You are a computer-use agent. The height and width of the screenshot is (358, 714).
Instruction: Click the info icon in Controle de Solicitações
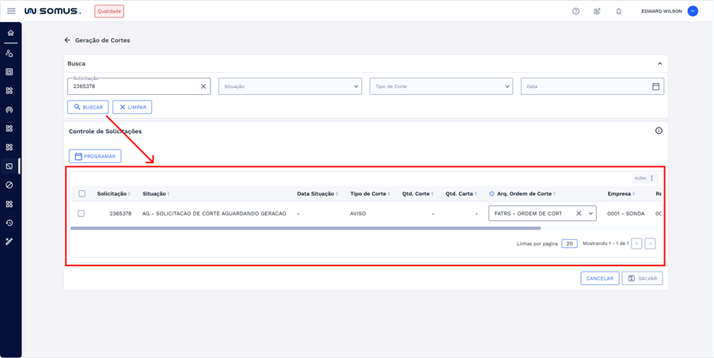pyautogui.click(x=659, y=131)
